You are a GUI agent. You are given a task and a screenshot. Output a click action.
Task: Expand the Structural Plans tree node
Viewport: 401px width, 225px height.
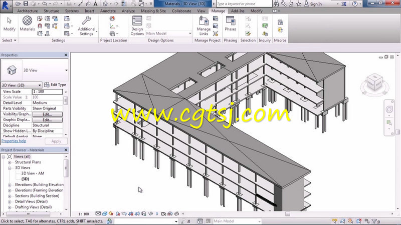(x=10, y=162)
